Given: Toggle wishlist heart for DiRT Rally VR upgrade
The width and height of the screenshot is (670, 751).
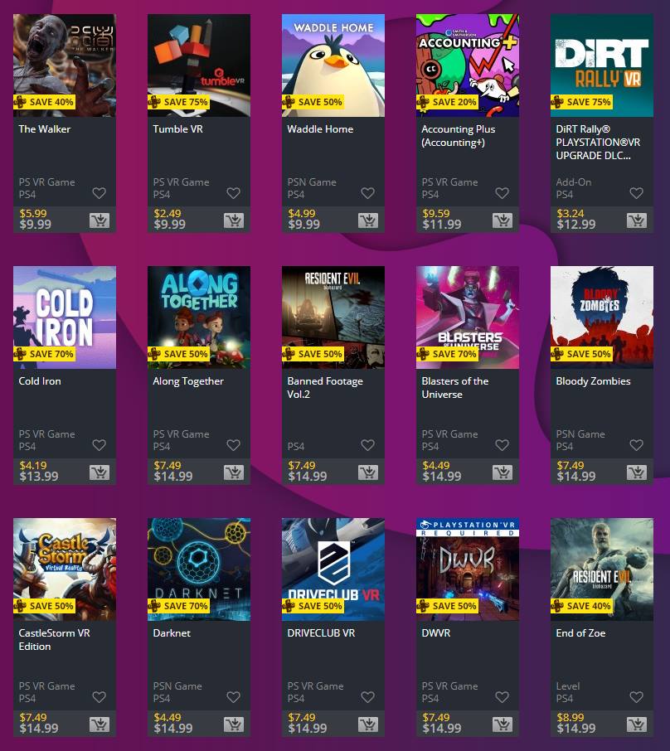Looking at the screenshot, I should pos(636,193).
